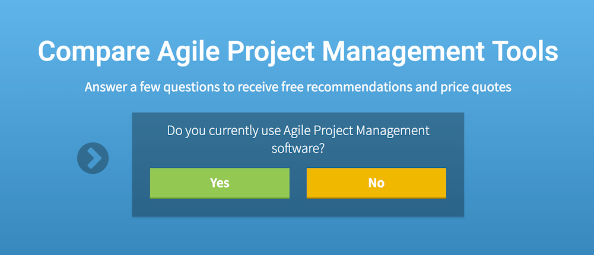Screen dimensions: 594x255
Task: Click the word 'software?' in the question
Action: coord(298,149)
